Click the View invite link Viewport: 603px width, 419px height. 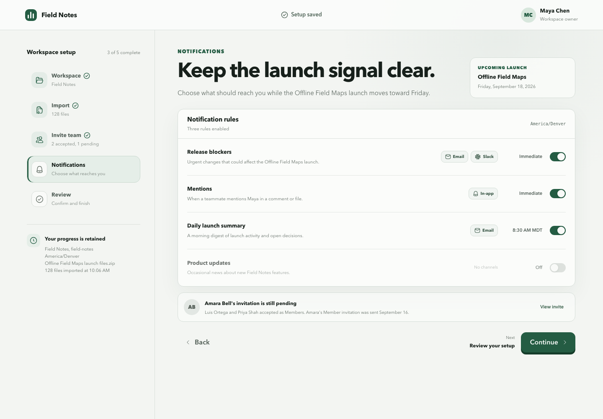click(x=552, y=307)
